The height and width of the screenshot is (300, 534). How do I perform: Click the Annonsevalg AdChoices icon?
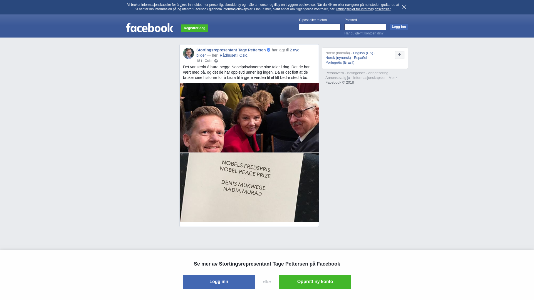pyautogui.click(x=349, y=78)
